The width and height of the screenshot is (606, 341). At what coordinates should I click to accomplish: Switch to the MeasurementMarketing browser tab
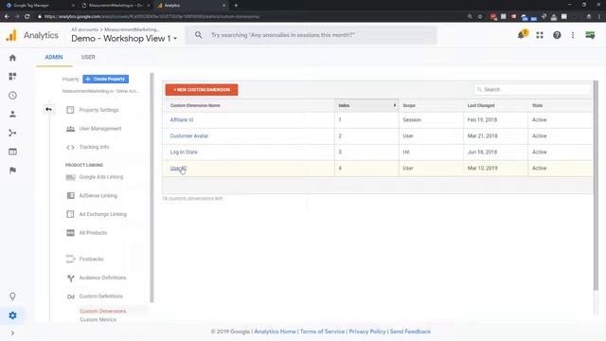116,6
